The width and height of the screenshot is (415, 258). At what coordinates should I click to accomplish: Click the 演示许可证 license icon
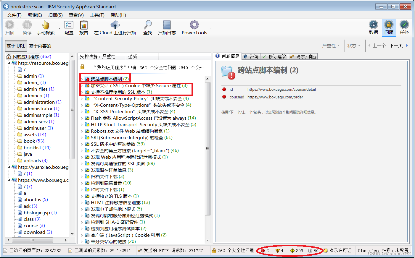pyautogui.click(x=326, y=251)
